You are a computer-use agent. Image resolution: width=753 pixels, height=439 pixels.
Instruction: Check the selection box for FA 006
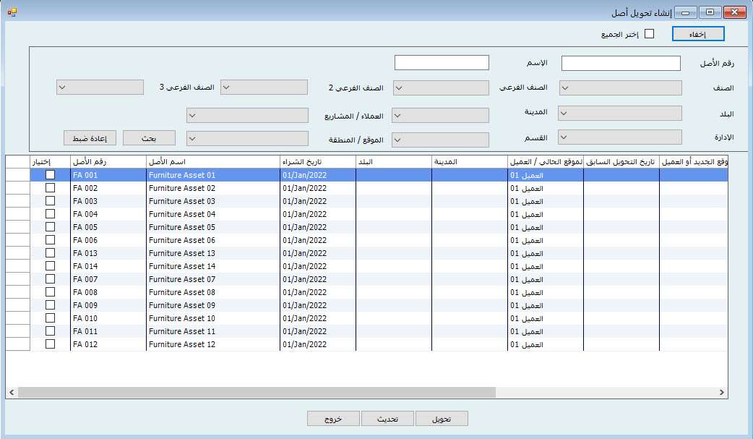[50, 240]
